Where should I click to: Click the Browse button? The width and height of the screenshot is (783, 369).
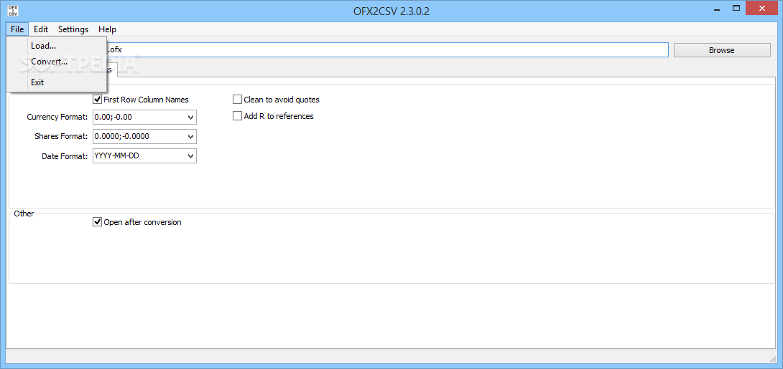pos(721,50)
